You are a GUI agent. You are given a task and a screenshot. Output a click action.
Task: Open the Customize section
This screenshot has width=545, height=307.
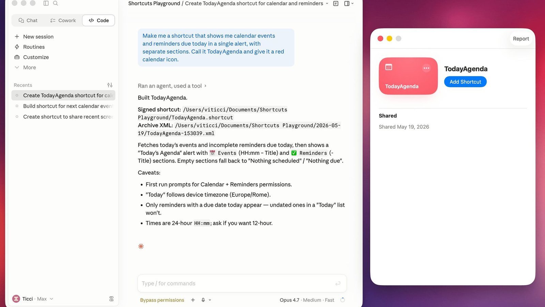coord(32,57)
